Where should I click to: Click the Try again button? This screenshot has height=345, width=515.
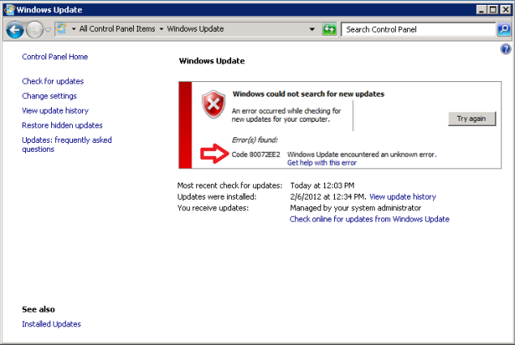[x=472, y=119]
